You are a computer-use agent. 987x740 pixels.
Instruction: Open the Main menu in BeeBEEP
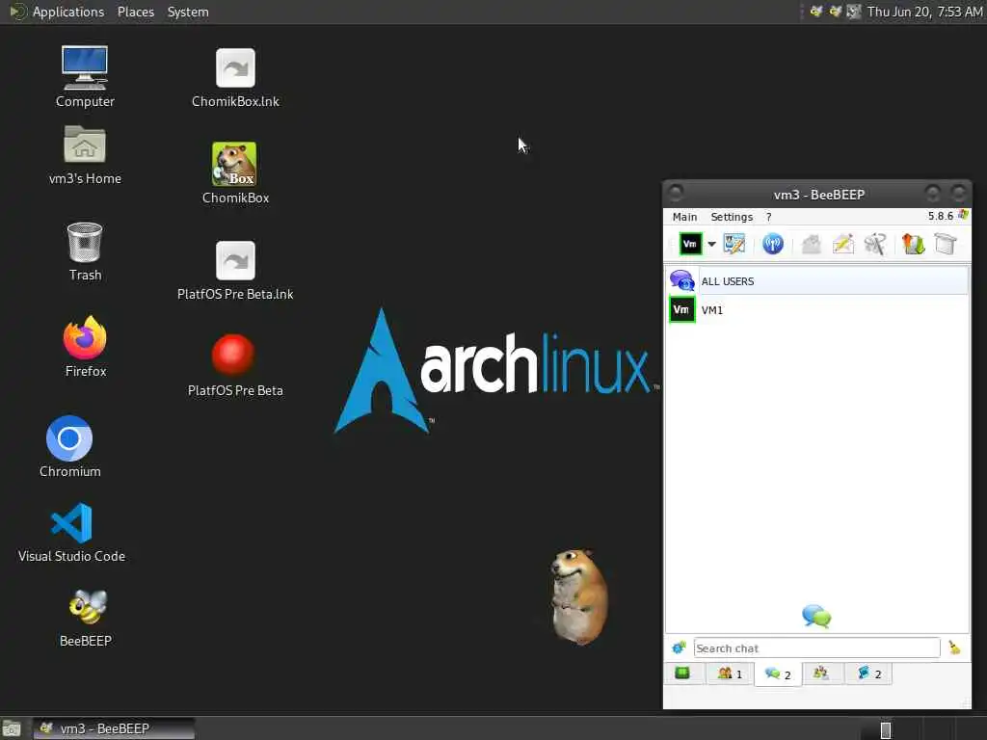coord(684,217)
